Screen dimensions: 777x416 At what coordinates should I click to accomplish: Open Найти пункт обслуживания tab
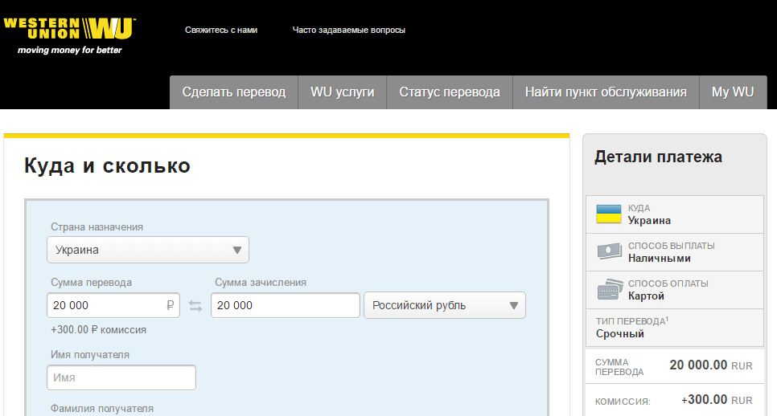click(606, 92)
